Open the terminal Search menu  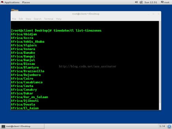pyautogui.click(x=37, y=19)
